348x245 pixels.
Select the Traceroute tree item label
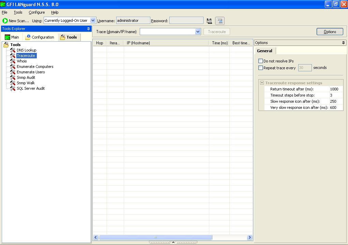pyautogui.click(x=26, y=56)
